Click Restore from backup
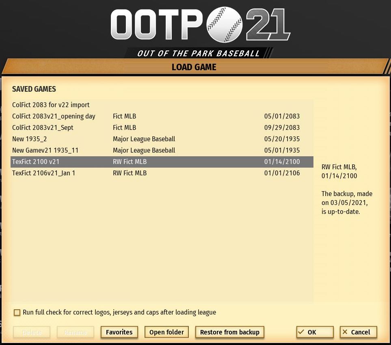 (x=229, y=332)
